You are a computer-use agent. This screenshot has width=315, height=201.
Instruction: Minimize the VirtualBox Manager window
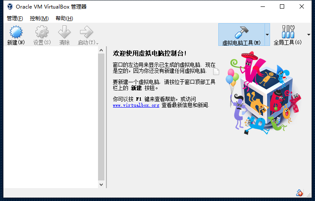(x=263, y=6)
